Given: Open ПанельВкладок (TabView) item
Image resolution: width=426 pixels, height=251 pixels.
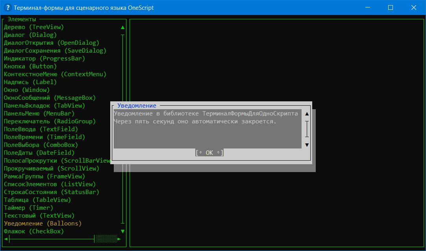Looking at the screenshot, I should [x=44, y=106].
